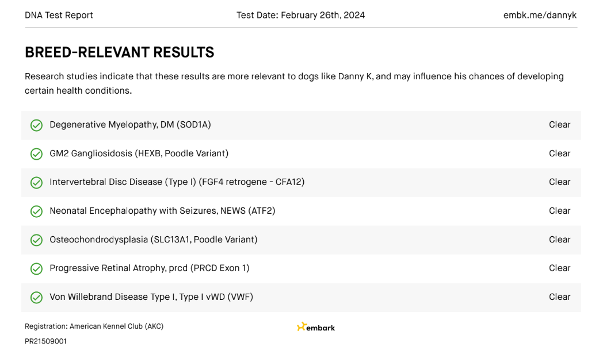The height and width of the screenshot is (362, 599).
Task: Click the green check beside Neonatal Encephalopathy
Action: coord(36,211)
